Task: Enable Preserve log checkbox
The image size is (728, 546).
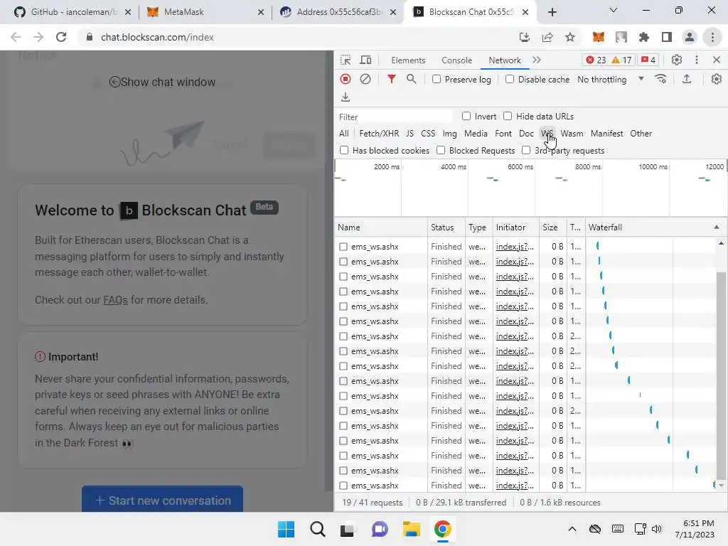Action: 437,79
